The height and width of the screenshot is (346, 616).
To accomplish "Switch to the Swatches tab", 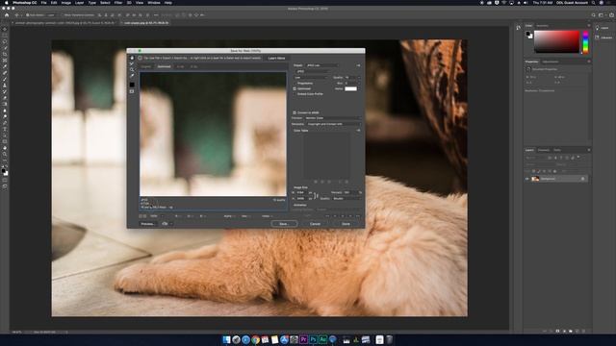I will 542,26.
